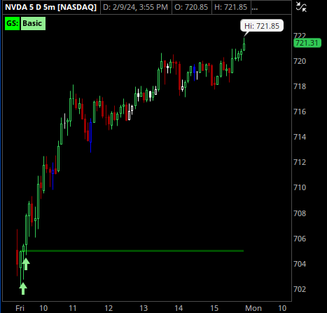
Task: Click the 716 price axis label
Action: [300, 112]
